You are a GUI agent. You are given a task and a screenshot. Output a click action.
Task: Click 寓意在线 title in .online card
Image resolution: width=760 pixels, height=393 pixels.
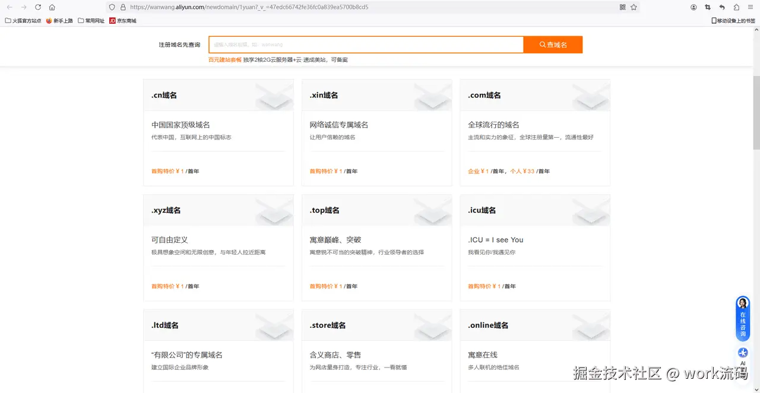(483, 355)
